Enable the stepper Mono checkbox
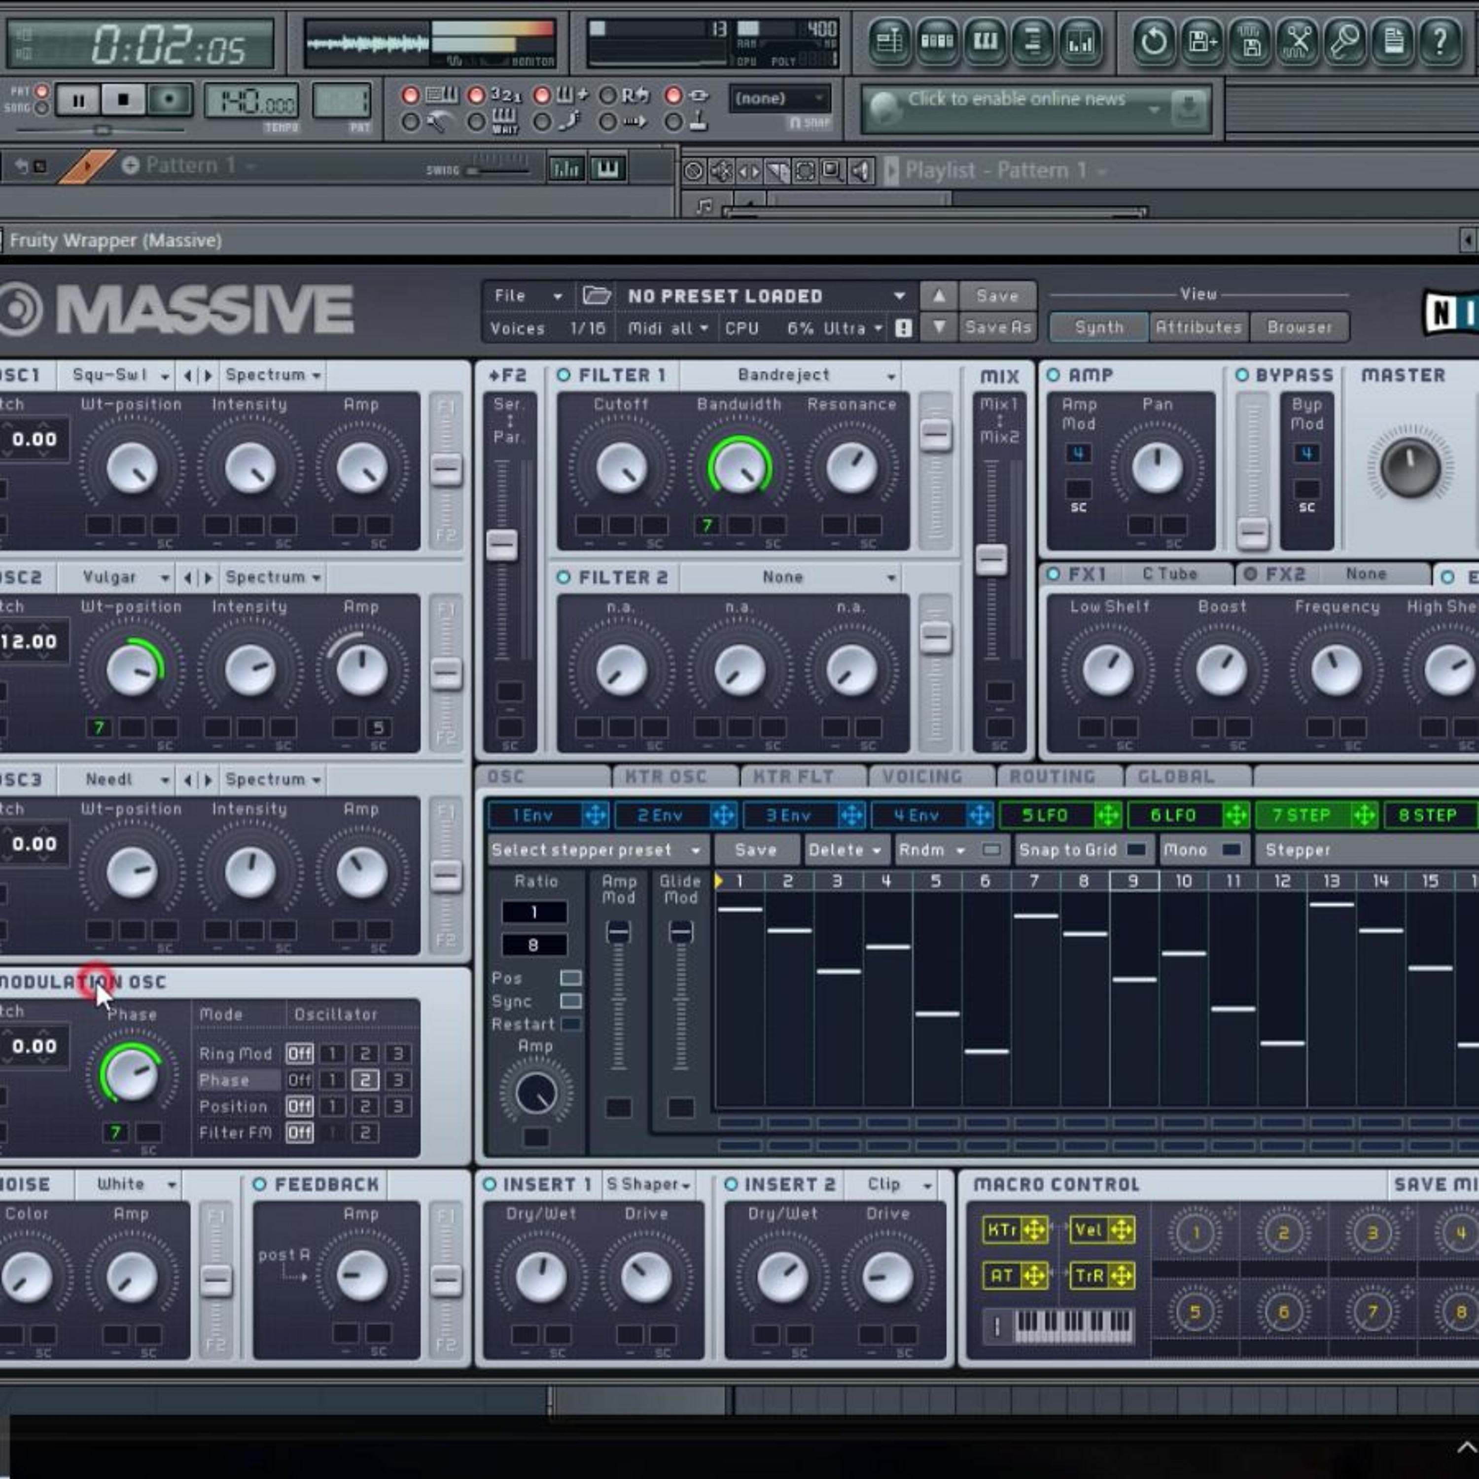Screen dimensions: 1479x1479 [x=1231, y=850]
